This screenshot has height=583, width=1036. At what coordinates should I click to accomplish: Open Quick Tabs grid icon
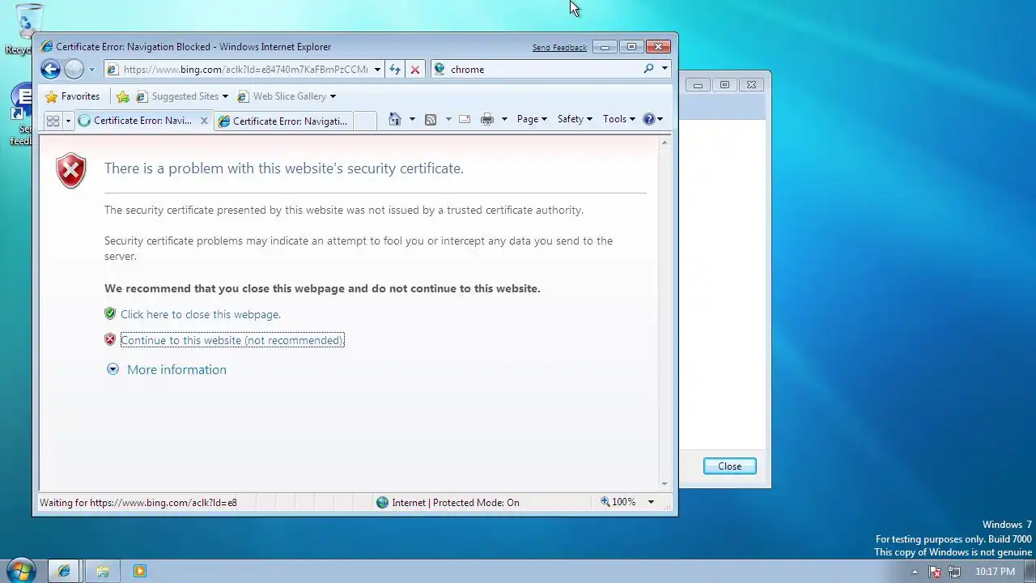point(53,121)
